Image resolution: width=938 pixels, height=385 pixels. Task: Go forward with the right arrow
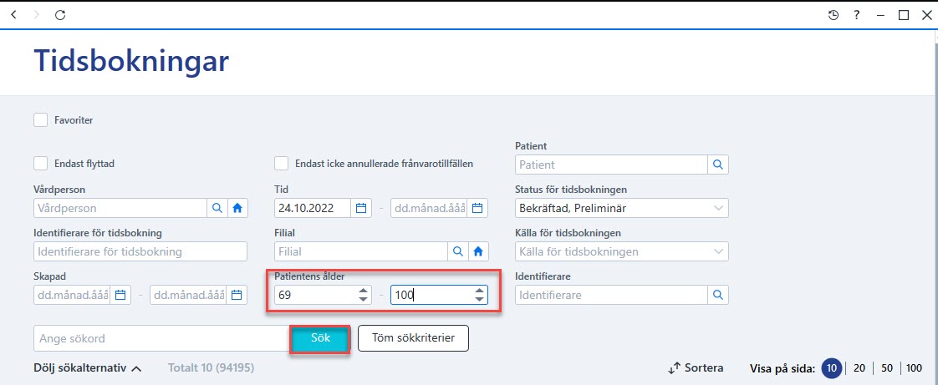(37, 15)
